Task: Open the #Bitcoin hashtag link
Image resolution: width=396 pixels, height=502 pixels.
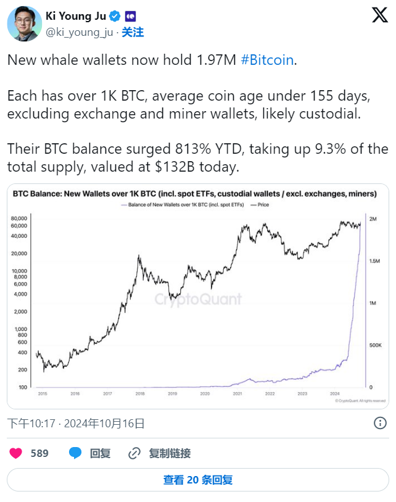Action: coord(267,60)
